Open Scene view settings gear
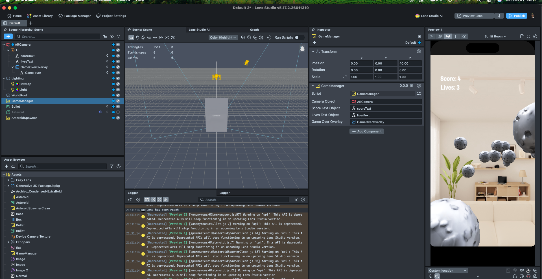 [269, 37]
